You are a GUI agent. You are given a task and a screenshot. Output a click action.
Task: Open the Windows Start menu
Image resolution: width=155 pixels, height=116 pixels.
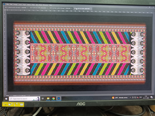(6, 99)
